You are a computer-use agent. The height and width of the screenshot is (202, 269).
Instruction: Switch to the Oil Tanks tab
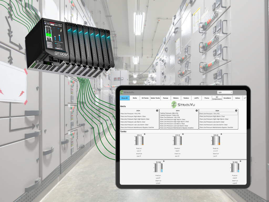pos(145,98)
